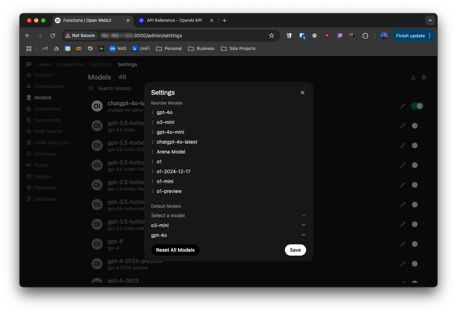Open General in settings sidebar

[39, 75]
